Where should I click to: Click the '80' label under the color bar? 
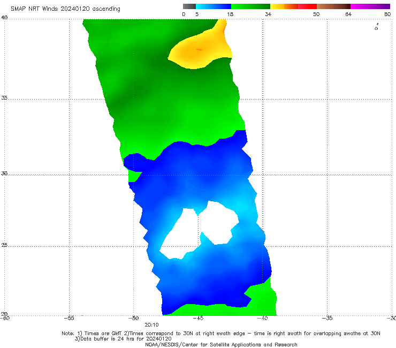coord(387,14)
